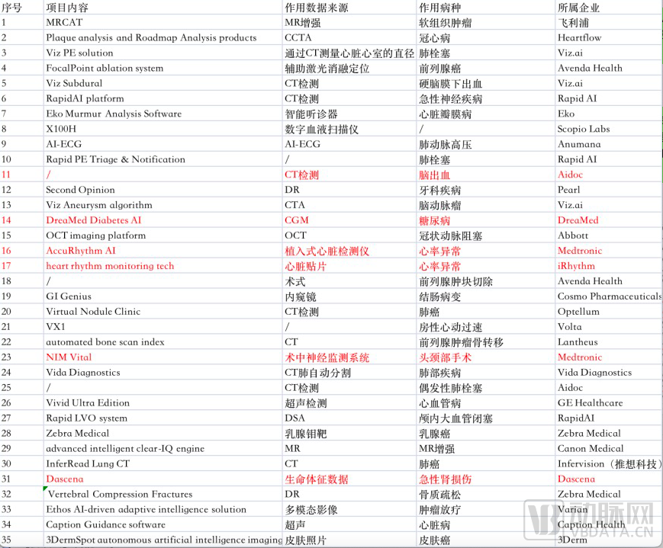This screenshot has height=548, width=663.
Task: Select the GE Healthcare company cell
Action: pos(590,403)
